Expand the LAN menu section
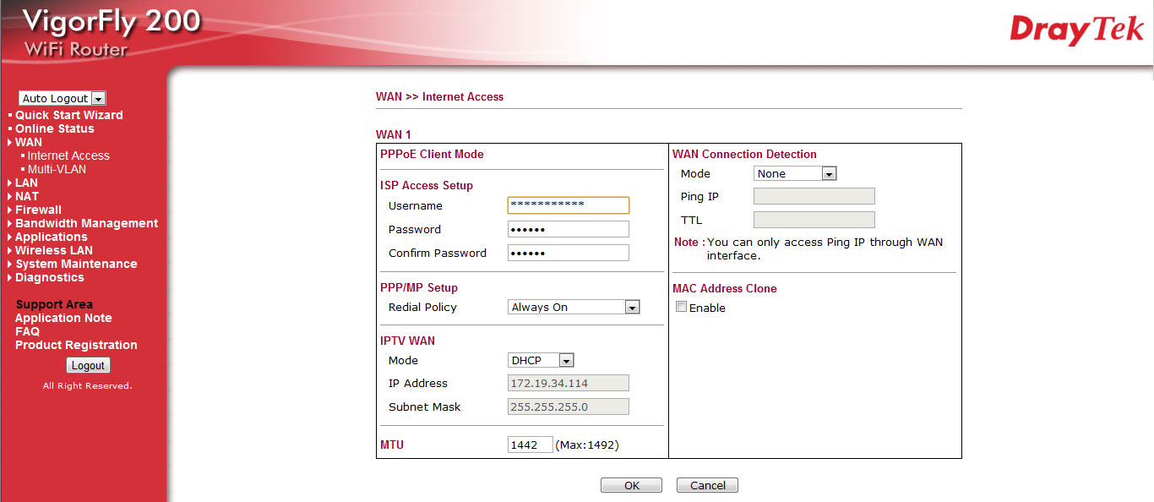The image size is (1154, 502). [26, 183]
